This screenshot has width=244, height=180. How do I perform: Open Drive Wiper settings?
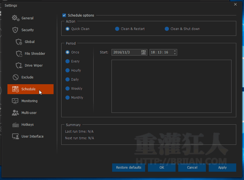click(x=33, y=65)
